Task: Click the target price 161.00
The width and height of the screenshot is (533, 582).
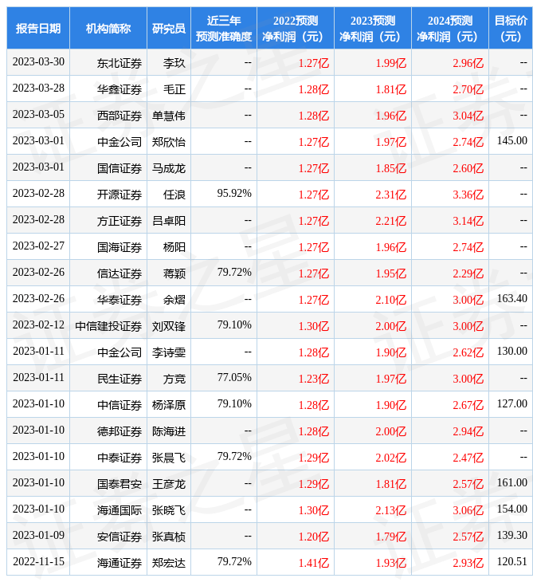Action: [511, 483]
